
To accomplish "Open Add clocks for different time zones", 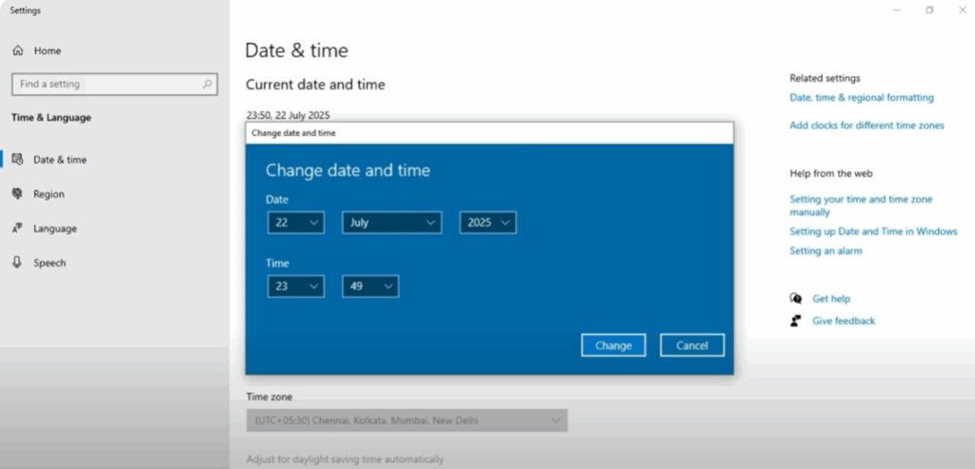I will tap(866, 126).
